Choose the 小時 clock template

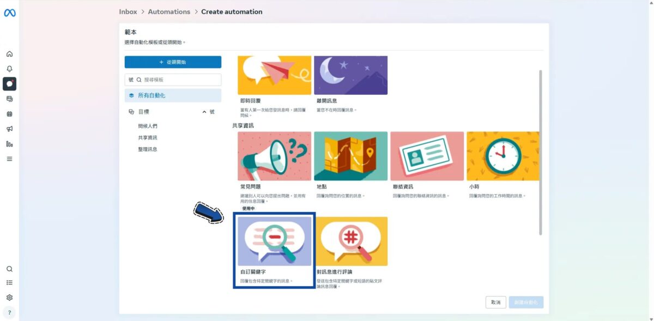click(503, 156)
